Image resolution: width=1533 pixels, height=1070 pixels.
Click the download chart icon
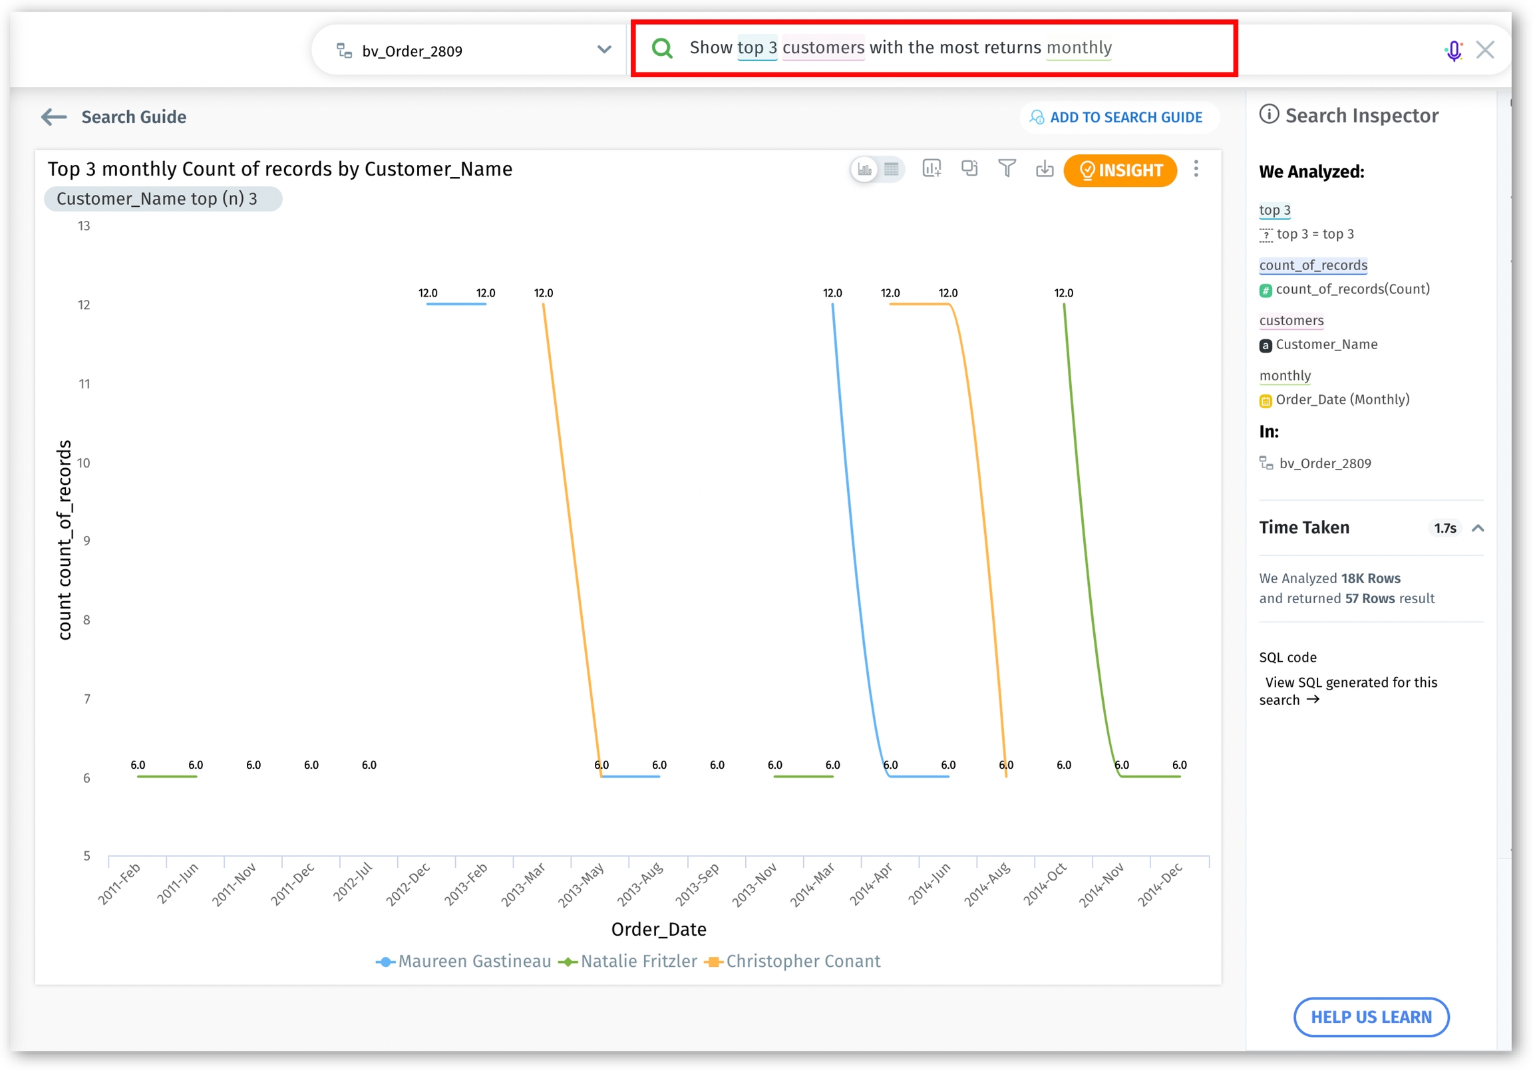1044,169
